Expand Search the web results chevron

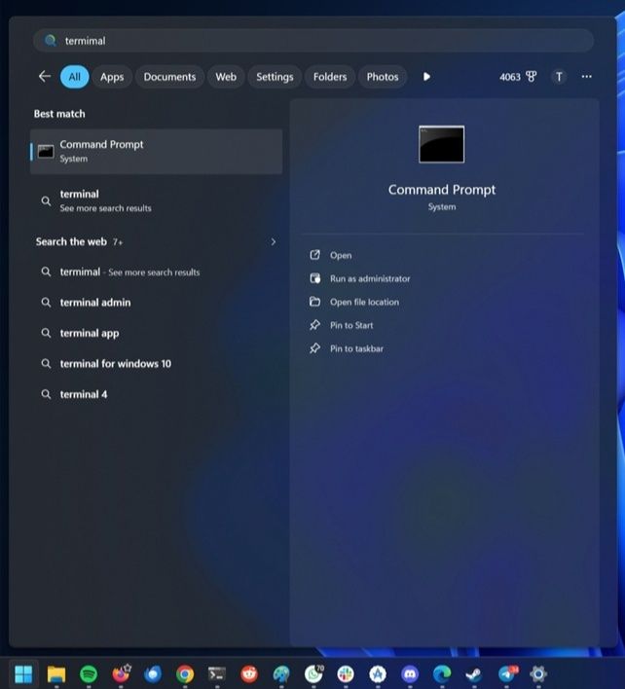[274, 241]
